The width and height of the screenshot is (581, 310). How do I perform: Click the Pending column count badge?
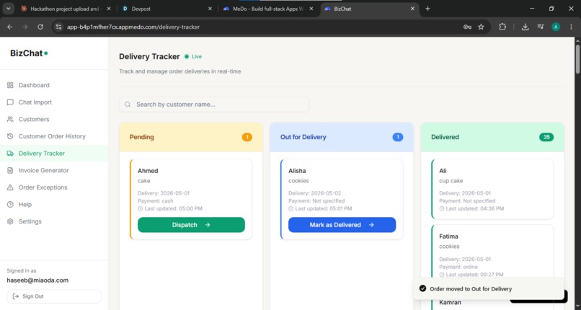(x=247, y=137)
